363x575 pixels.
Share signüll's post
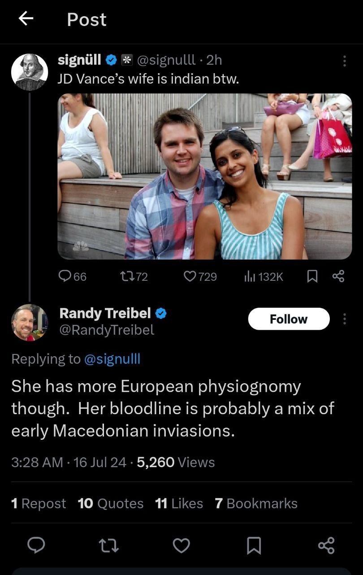click(338, 277)
